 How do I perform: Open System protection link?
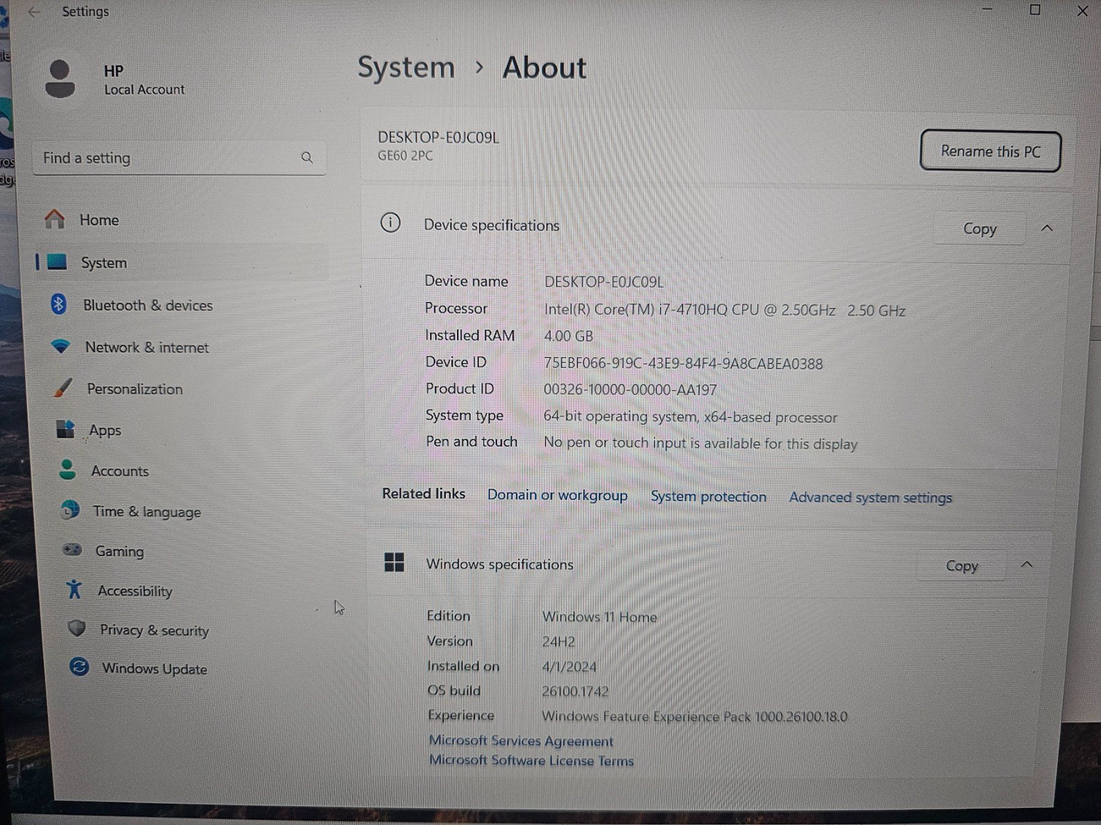point(708,496)
